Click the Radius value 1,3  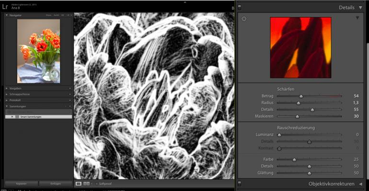tap(356, 102)
